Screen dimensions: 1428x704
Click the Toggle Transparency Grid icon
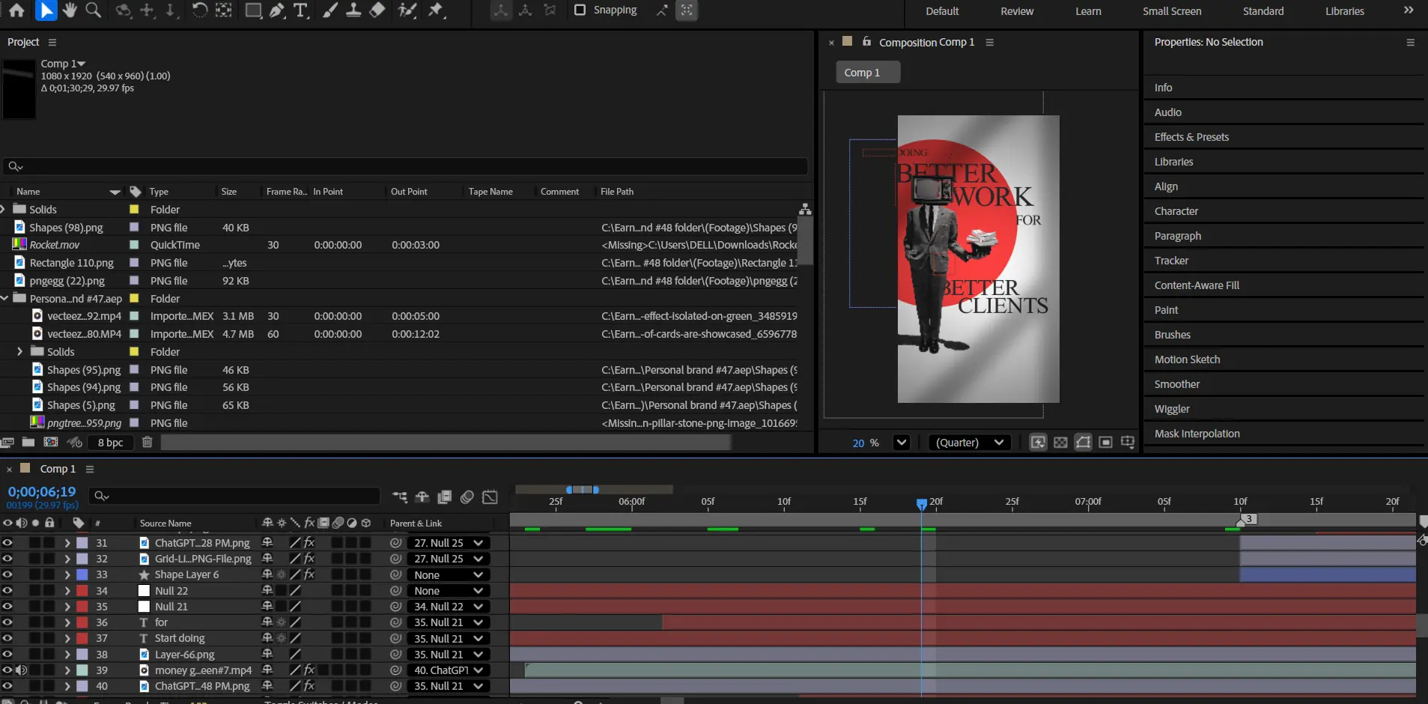(x=1060, y=443)
